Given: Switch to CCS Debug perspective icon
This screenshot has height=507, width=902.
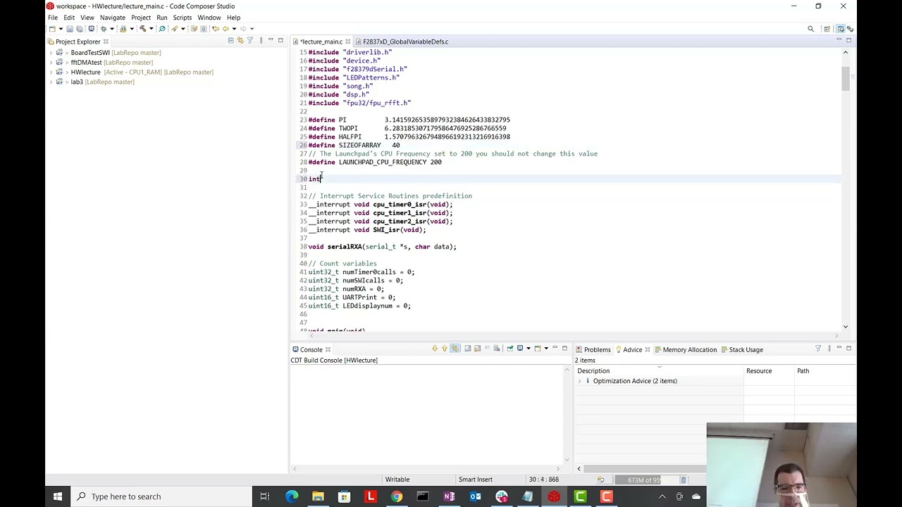Looking at the screenshot, I should pos(851,29).
